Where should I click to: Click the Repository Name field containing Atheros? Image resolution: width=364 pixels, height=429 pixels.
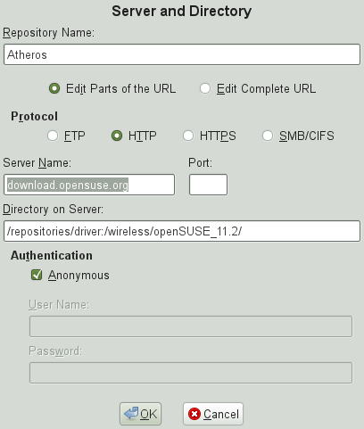(182, 54)
